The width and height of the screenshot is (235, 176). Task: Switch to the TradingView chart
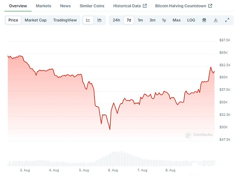pyautogui.click(x=65, y=20)
